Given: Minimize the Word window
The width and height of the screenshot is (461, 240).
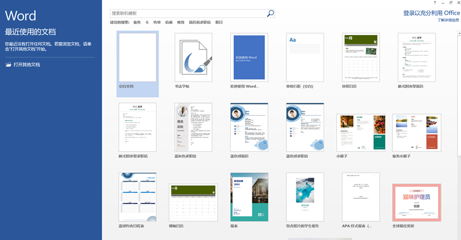Looking at the screenshot, I should click(443, 3).
